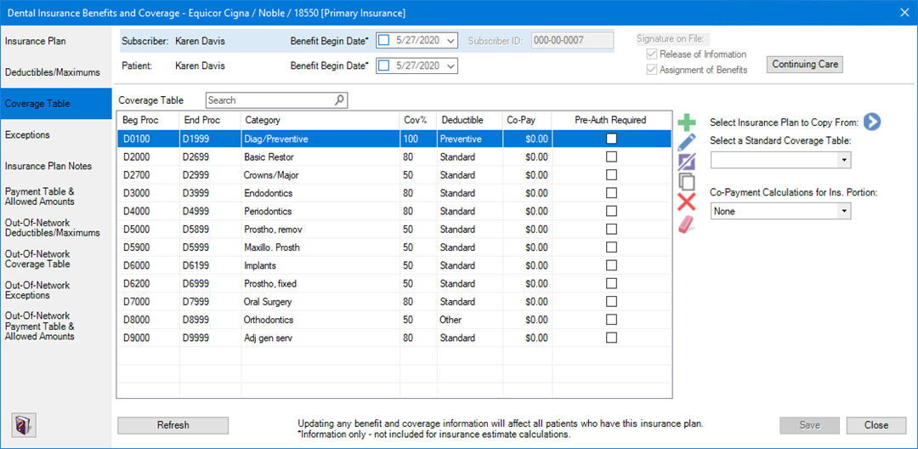Image resolution: width=918 pixels, height=449 pixels.
Task: Click arrow beside Select Insurance Plan to Copy From
Action: tap(871, 122)
